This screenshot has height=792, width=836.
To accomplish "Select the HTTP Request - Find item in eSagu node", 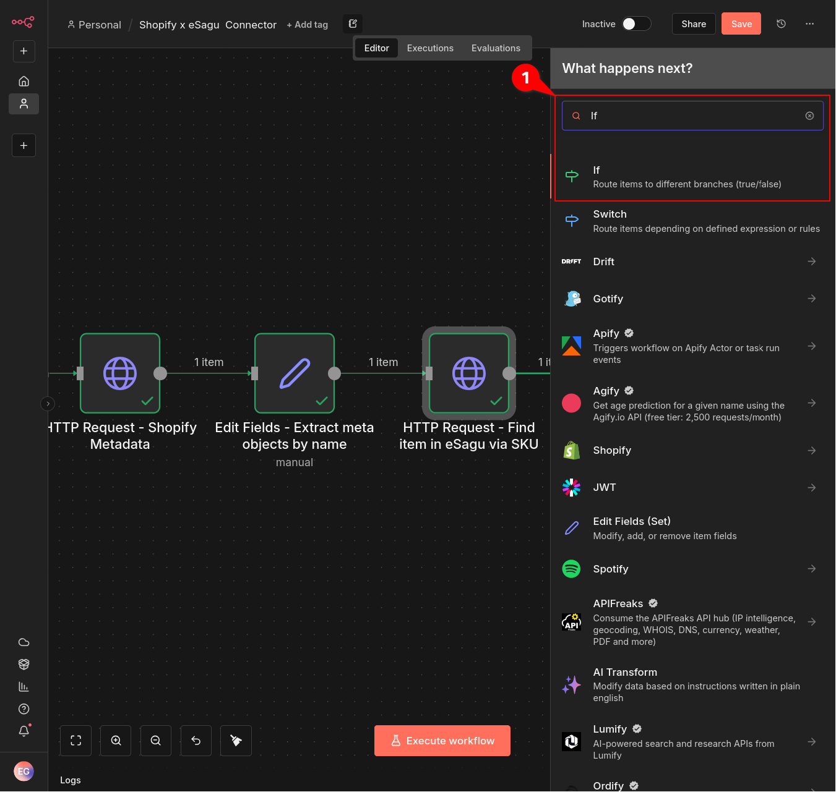I will tap(469, 373).
